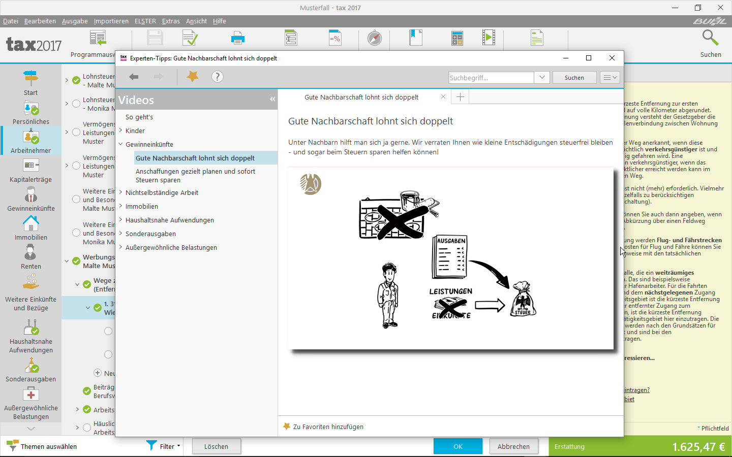Open the Bearbeiten menu

(x=40, y=21)
